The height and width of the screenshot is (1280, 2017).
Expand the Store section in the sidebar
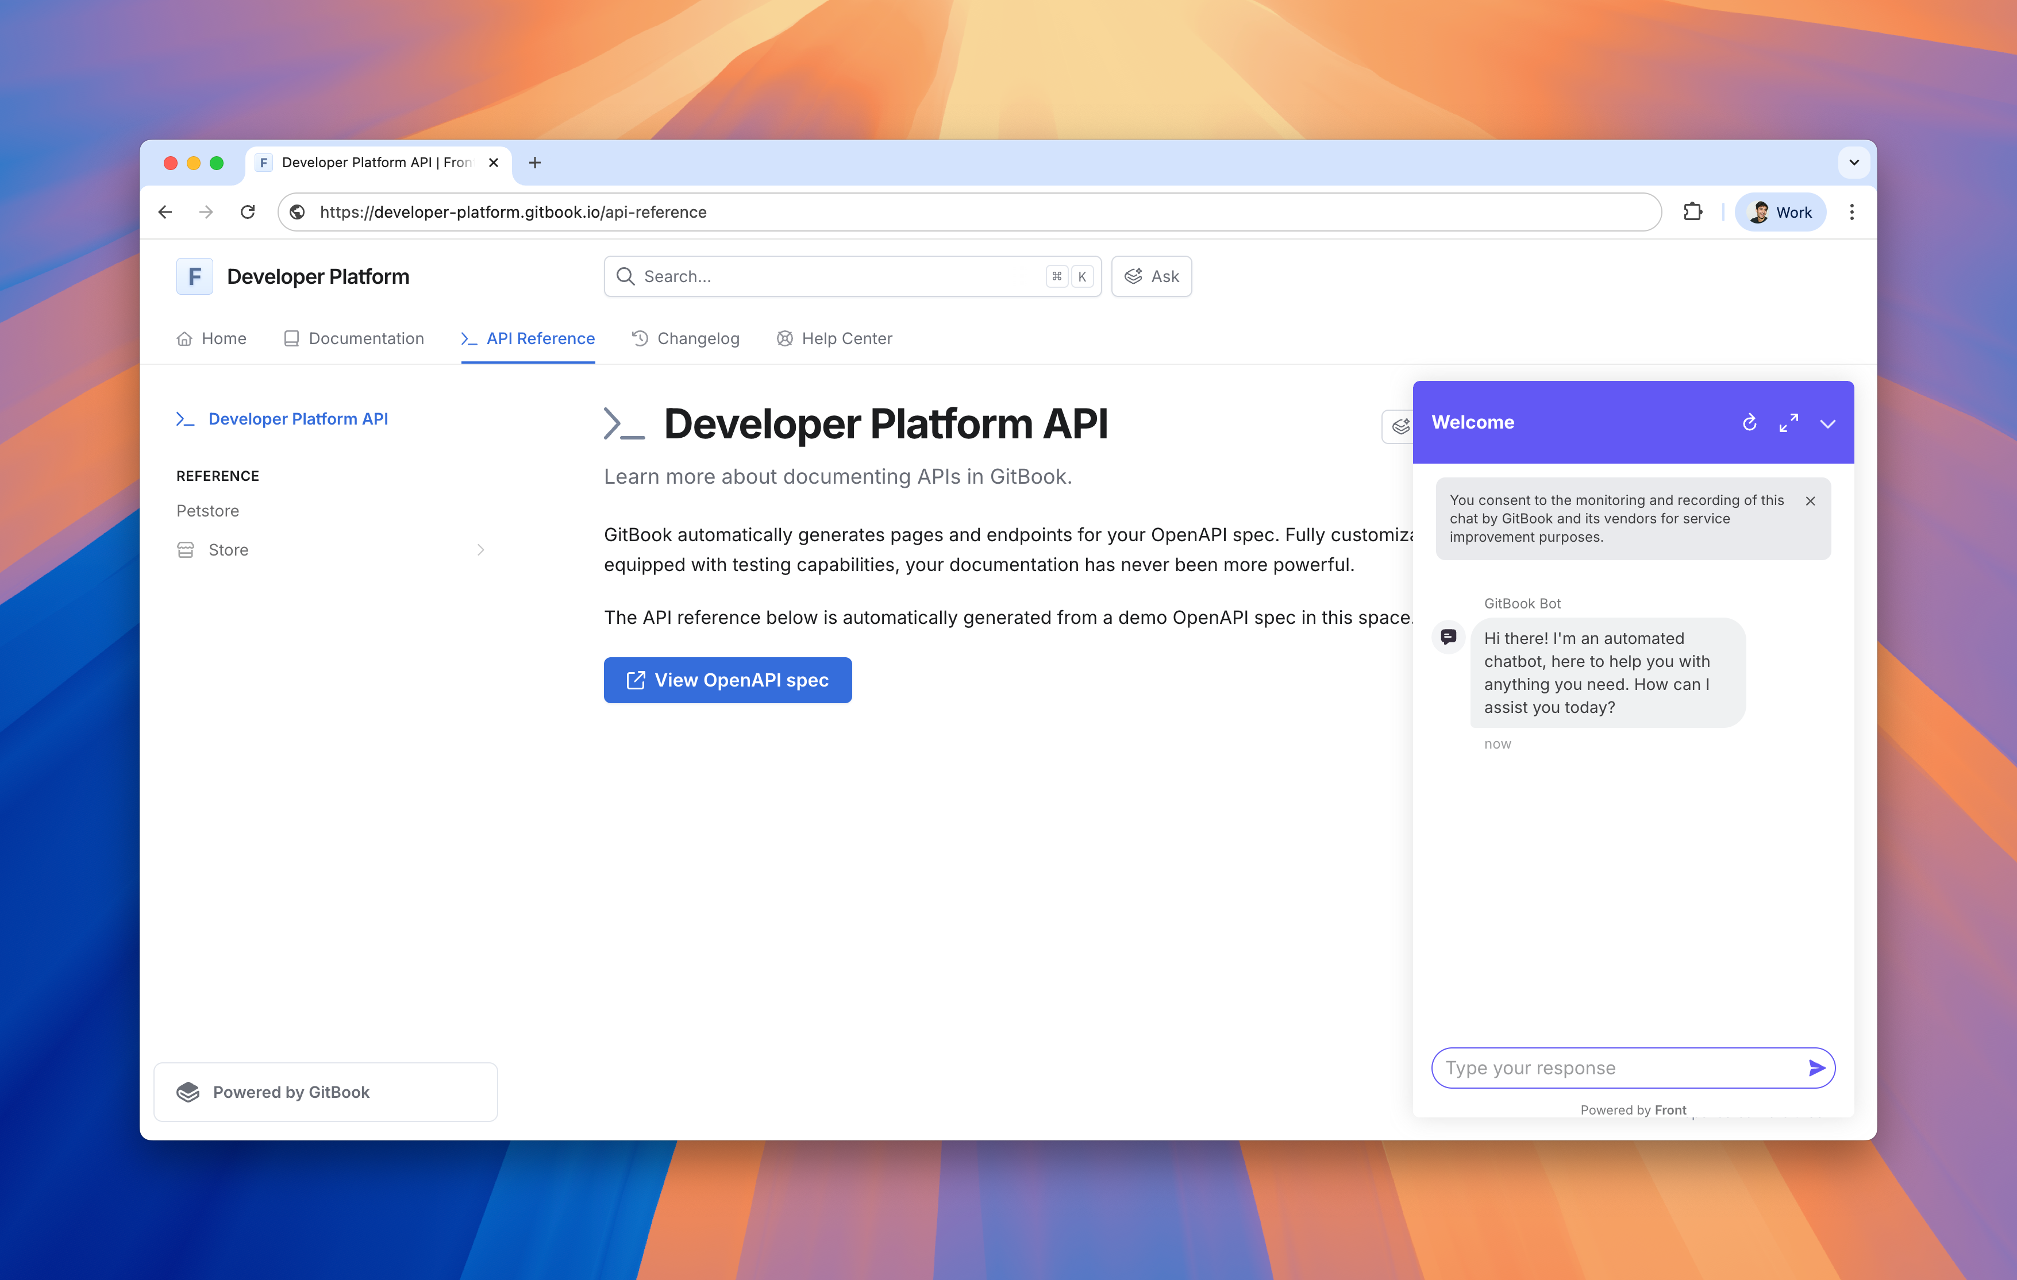coord(480,550)
